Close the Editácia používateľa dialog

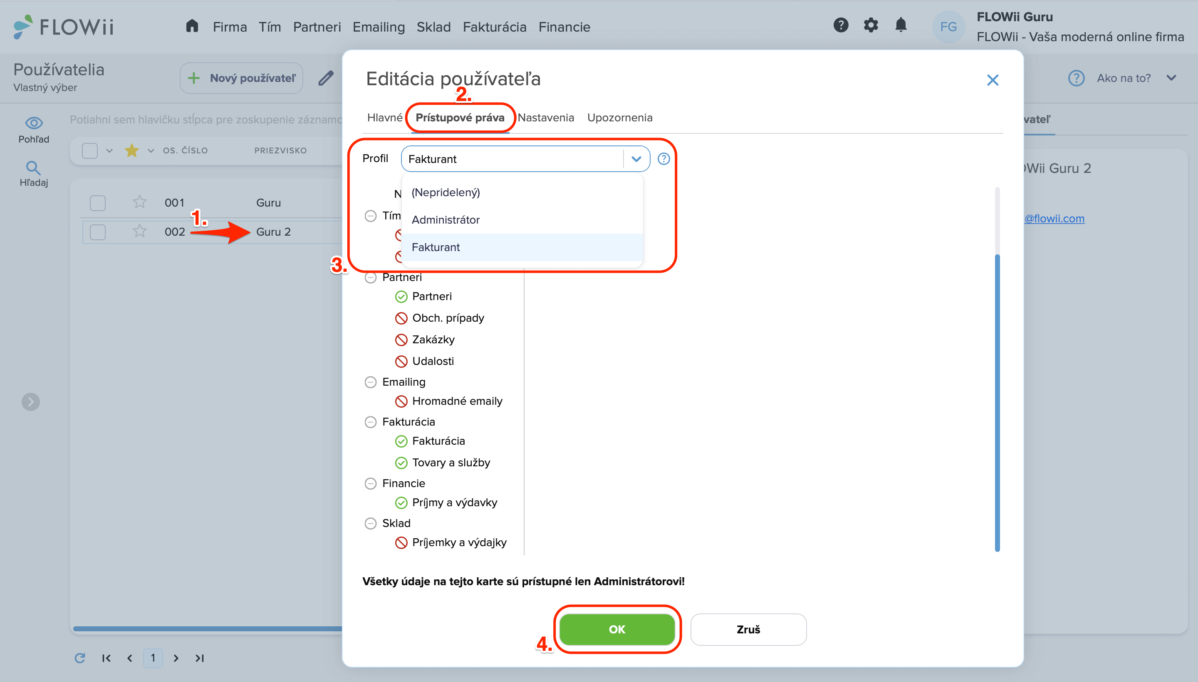click(993, 80)
